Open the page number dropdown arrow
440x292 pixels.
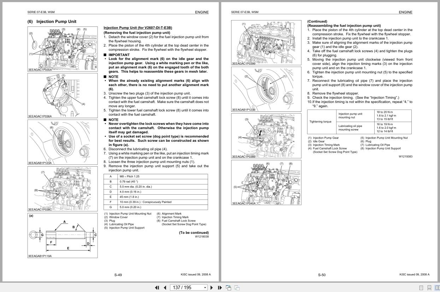point(205,288)
